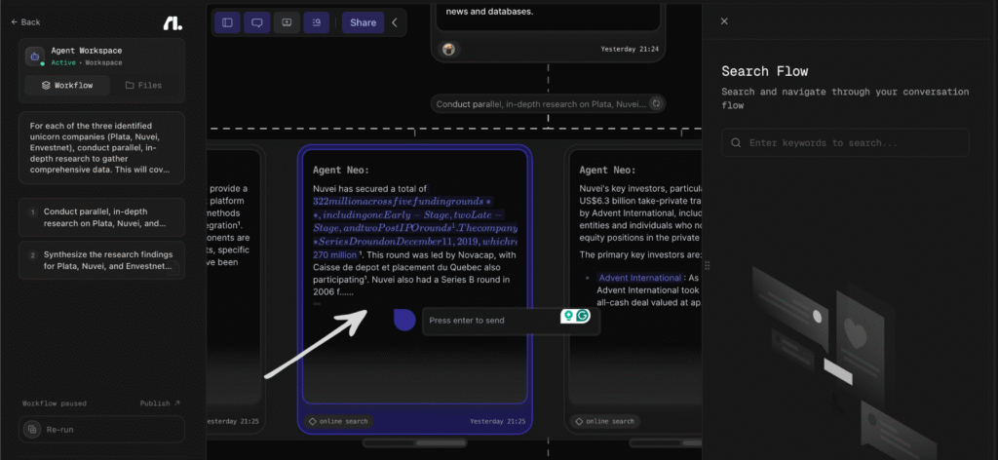Close the Search Flow panel
998x460 pixels.
coord(724,21)
